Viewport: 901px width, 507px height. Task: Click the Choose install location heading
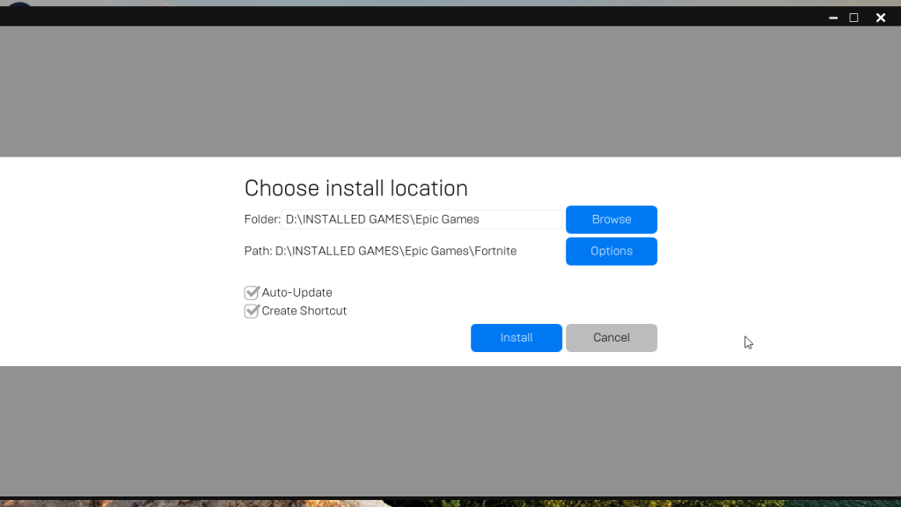click(x=355, y=188)
